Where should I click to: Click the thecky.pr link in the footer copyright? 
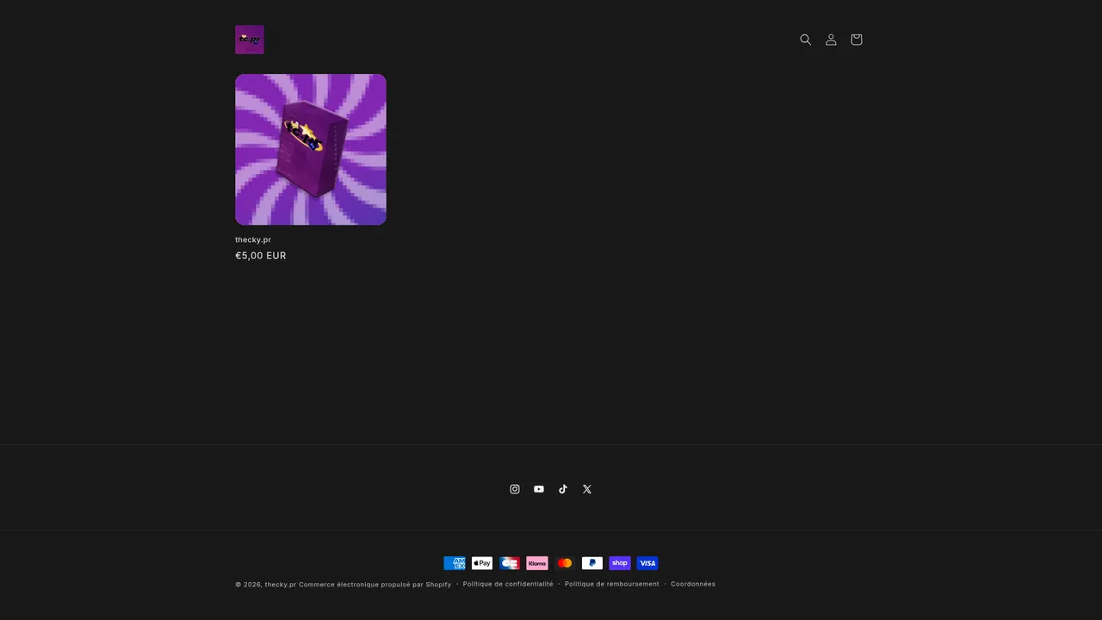(281, 585)
